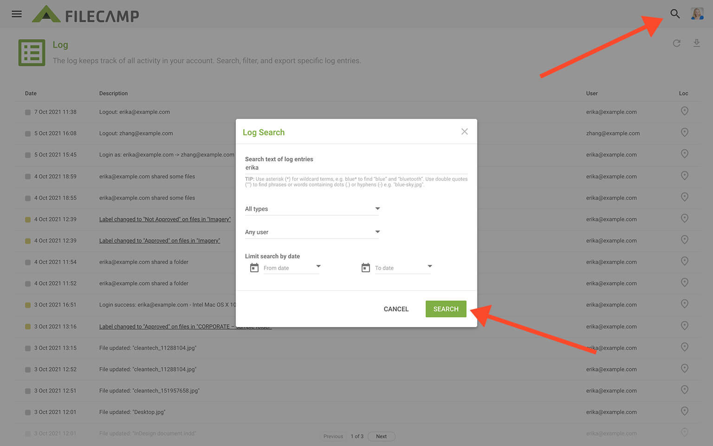
Task: Open the From date calendar icon
Action: click(254, 268)
